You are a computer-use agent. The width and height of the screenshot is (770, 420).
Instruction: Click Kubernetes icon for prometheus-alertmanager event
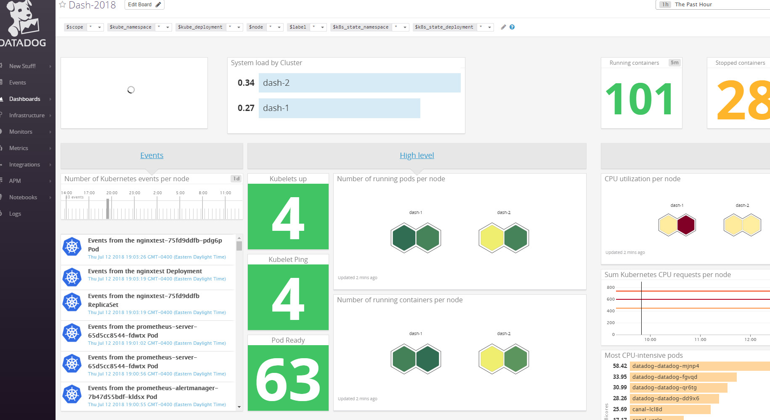72,394
